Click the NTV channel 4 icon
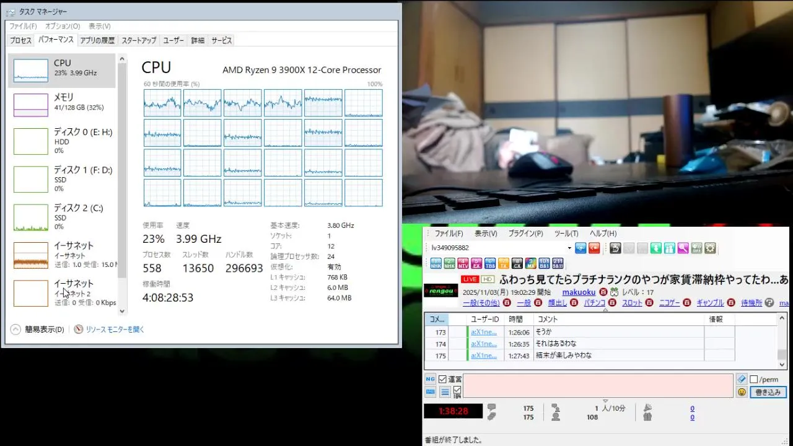The width and height of the screenshot is (793, 446). click(463, 263)
